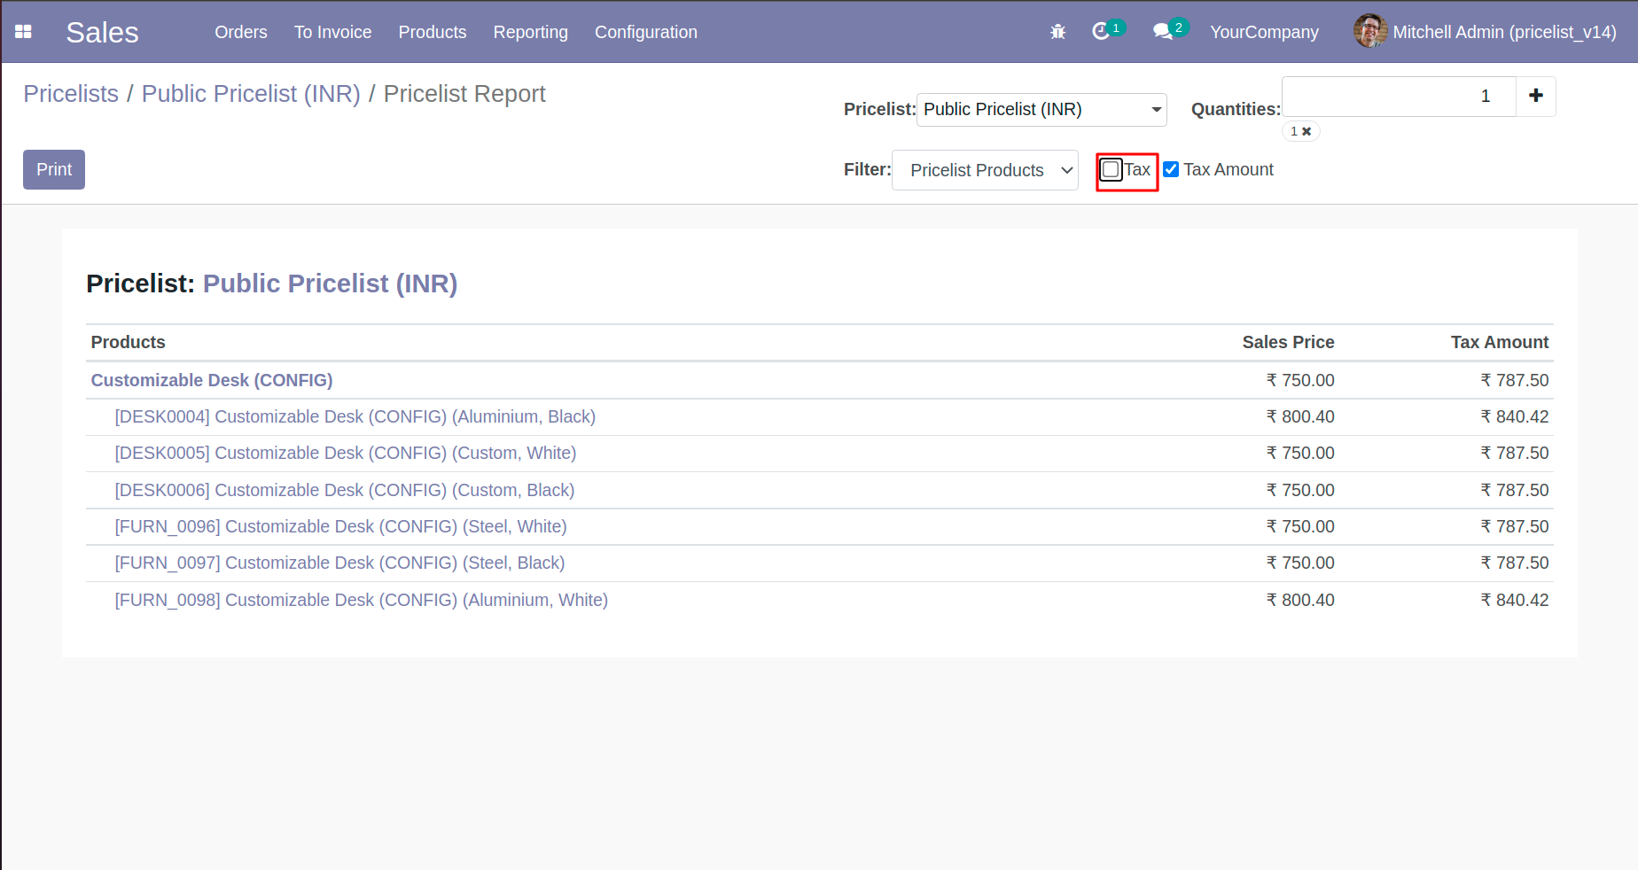Open FURN_0098 Aluminium White variant
The image size is (1638, 870).
(x=361, y=600)
